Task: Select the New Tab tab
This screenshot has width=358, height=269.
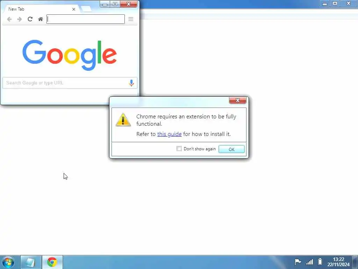Action: click(x=41, y=9)
